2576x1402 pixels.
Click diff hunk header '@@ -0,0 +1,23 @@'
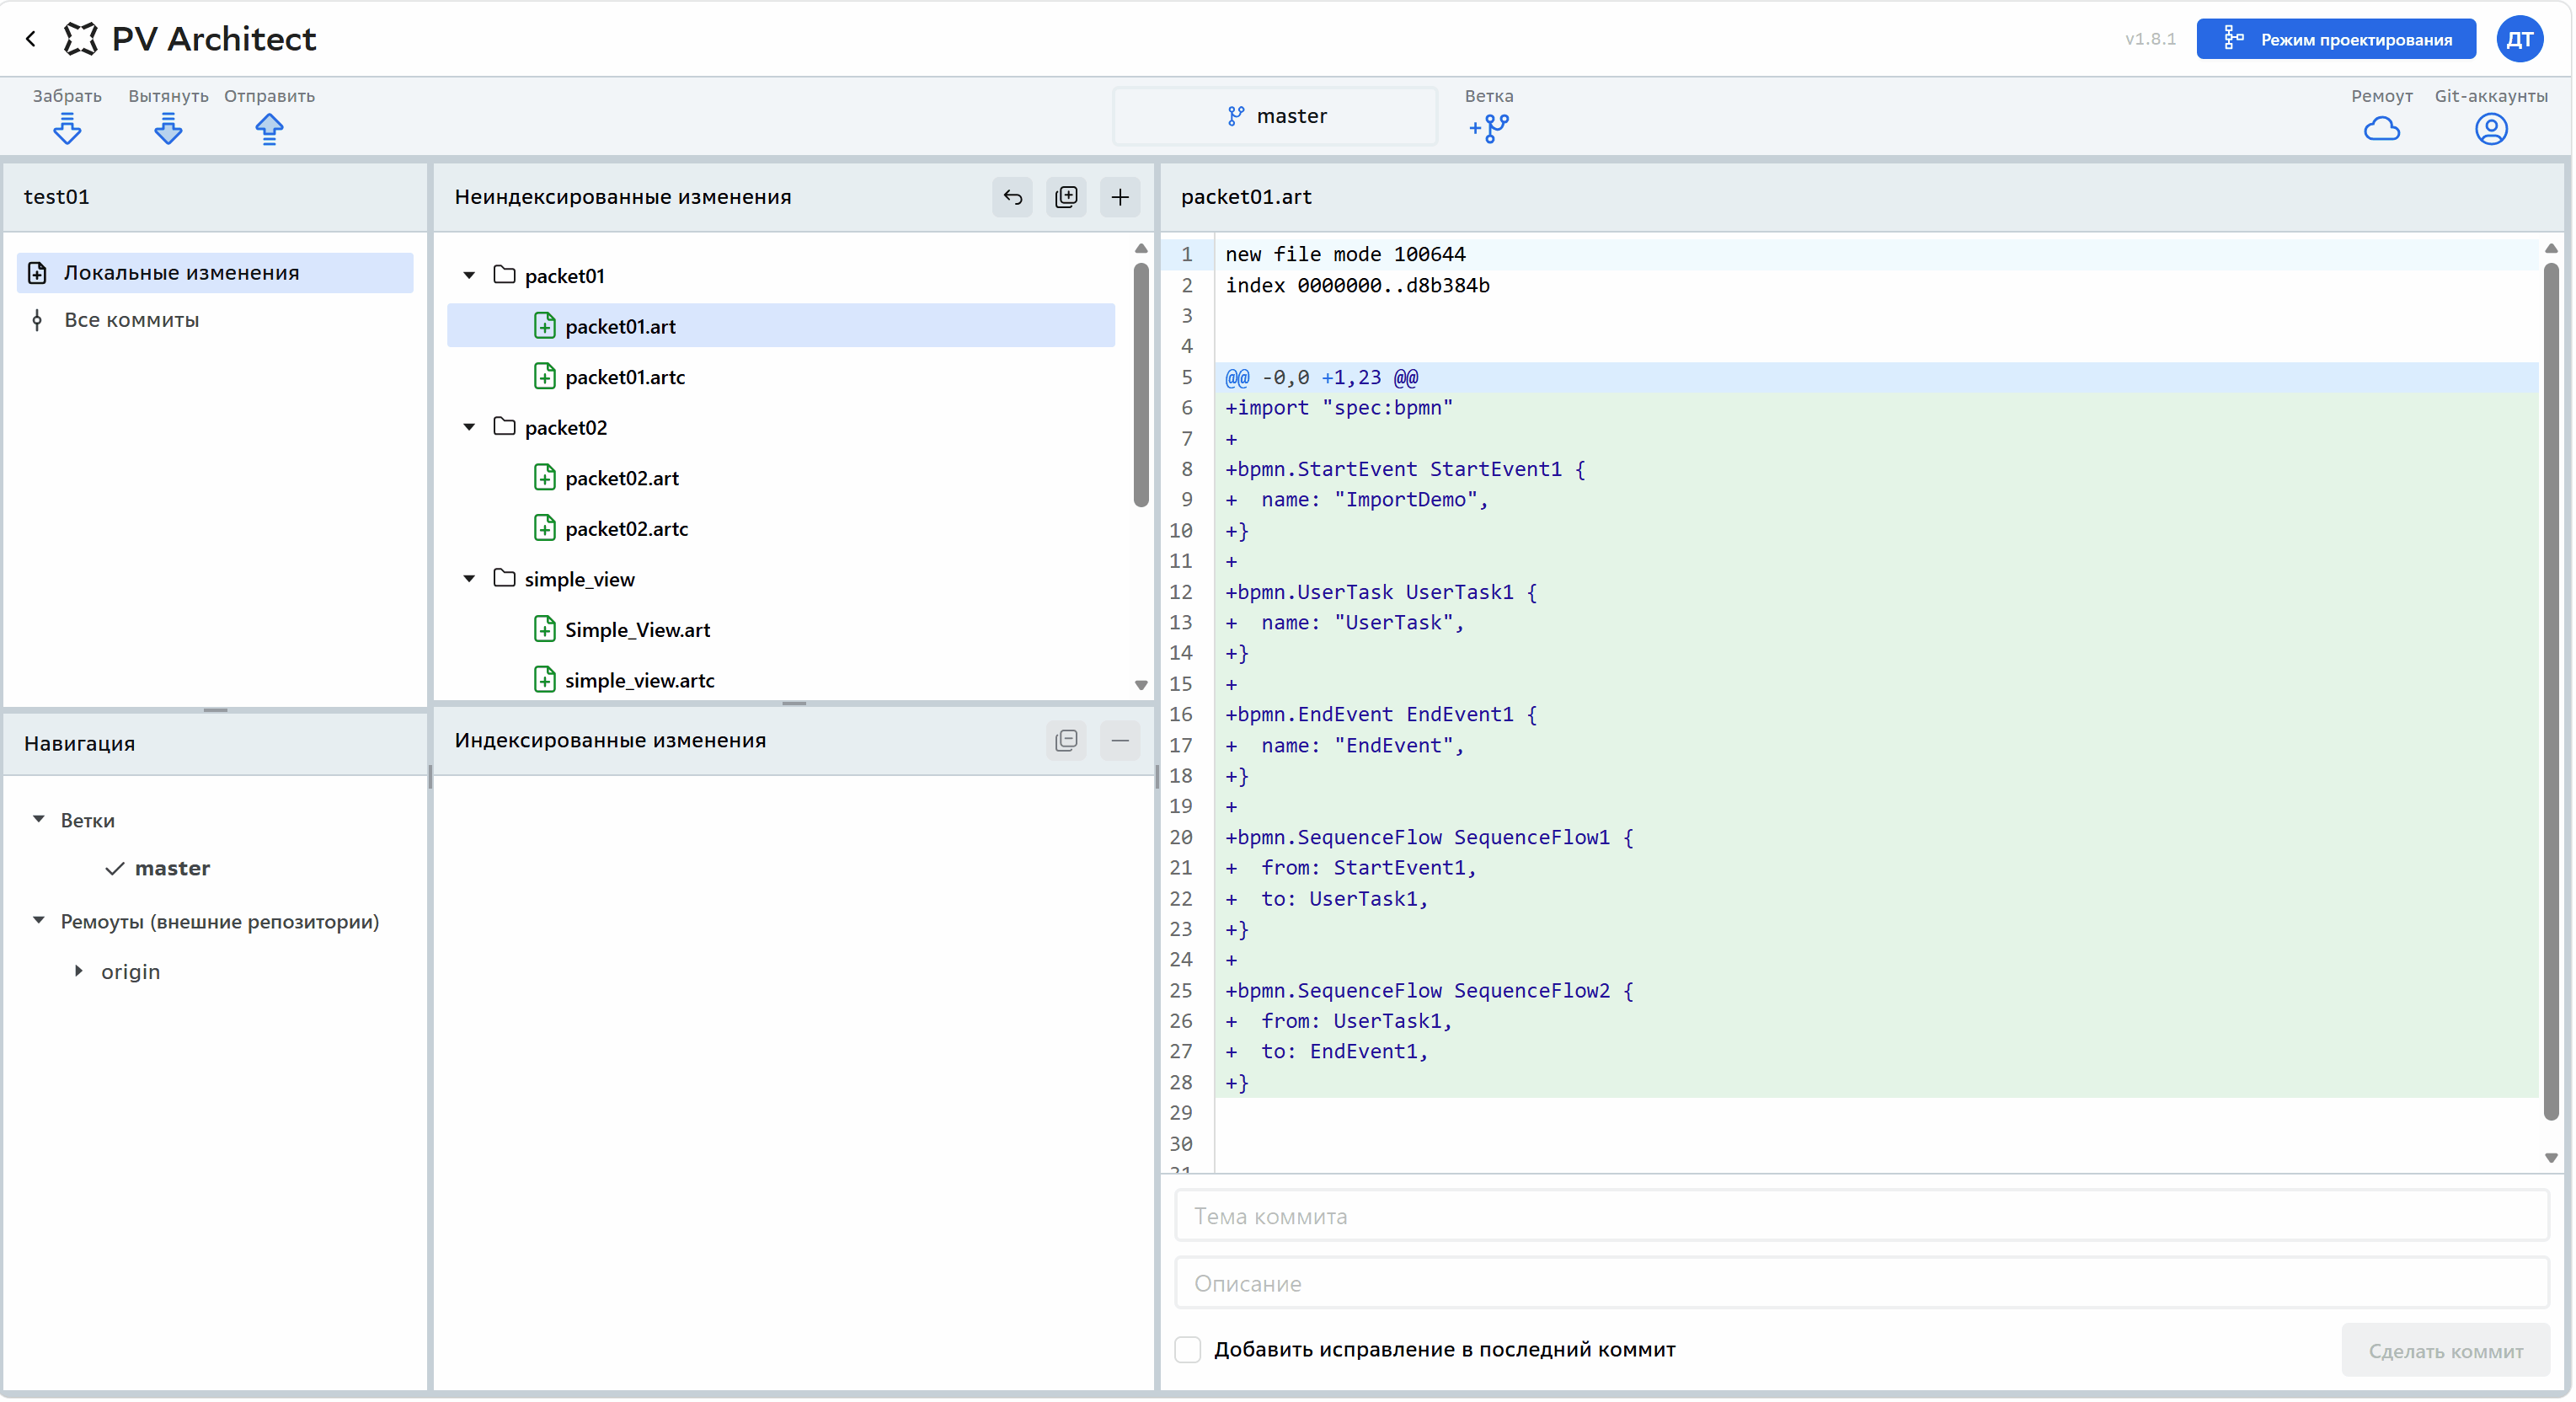tap(1321, 377)
